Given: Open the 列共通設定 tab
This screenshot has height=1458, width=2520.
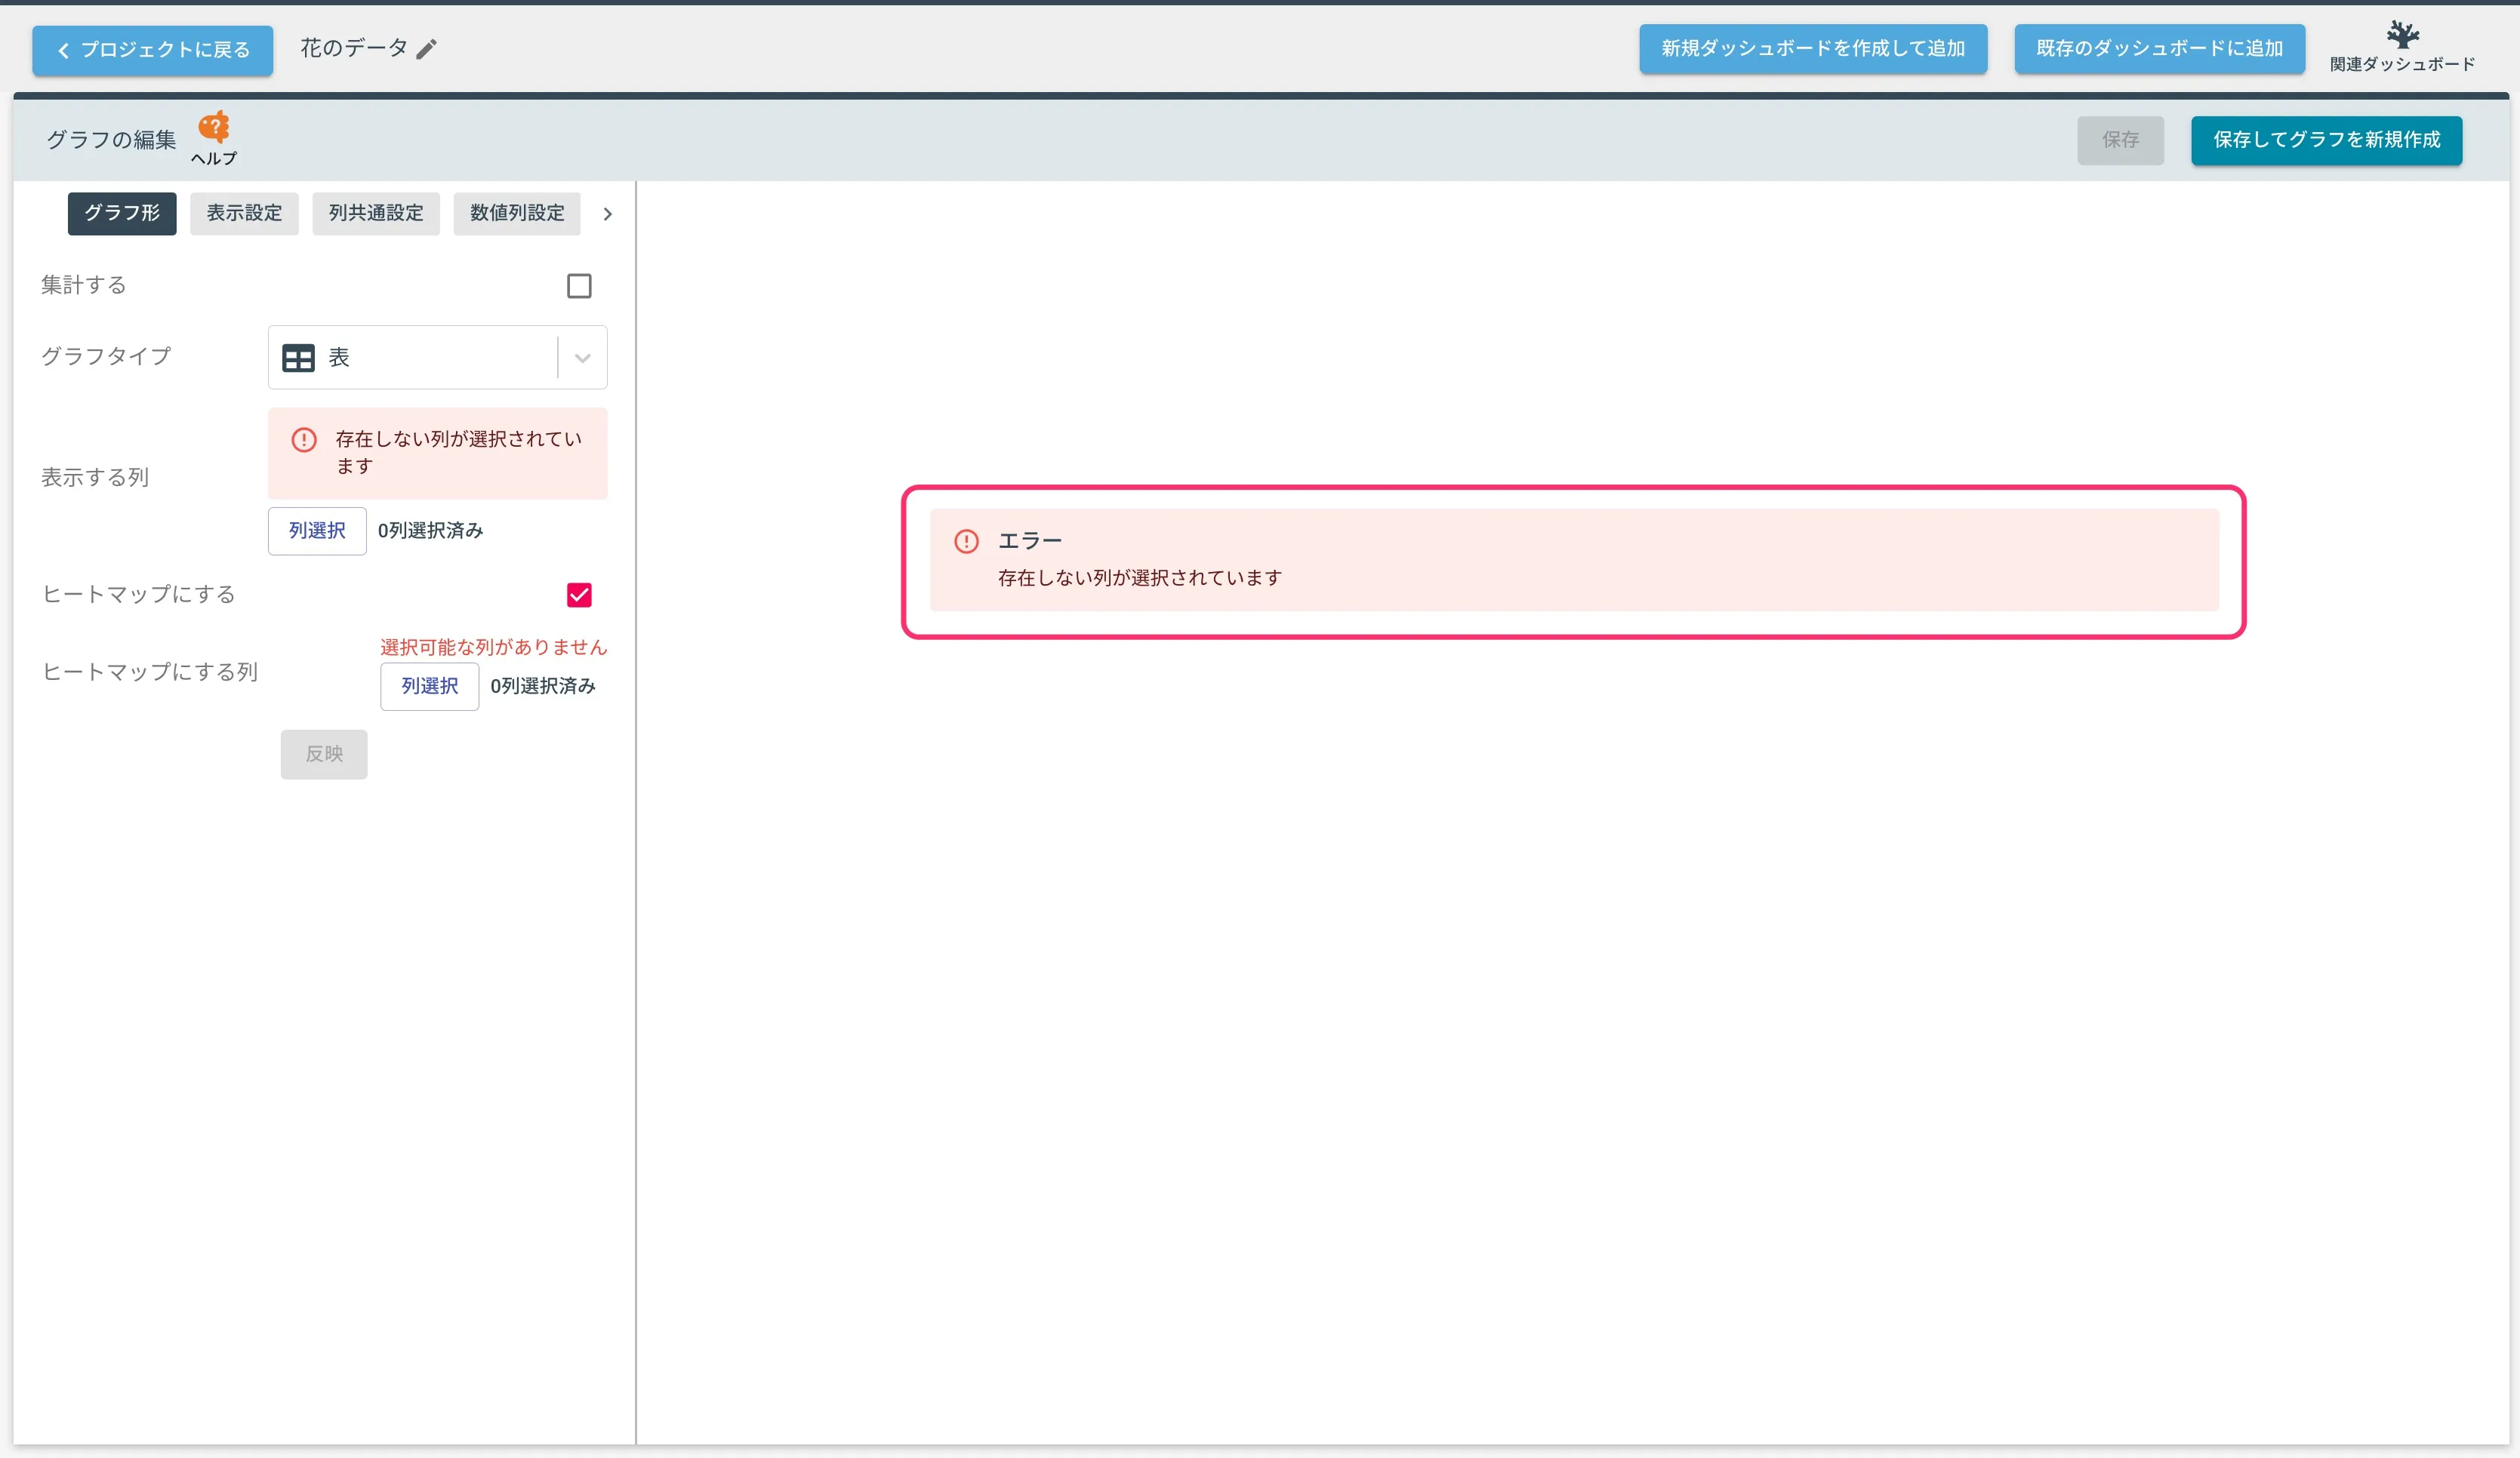Looking at the screenshot, I should pyautogui.click(x=376, y=214).
